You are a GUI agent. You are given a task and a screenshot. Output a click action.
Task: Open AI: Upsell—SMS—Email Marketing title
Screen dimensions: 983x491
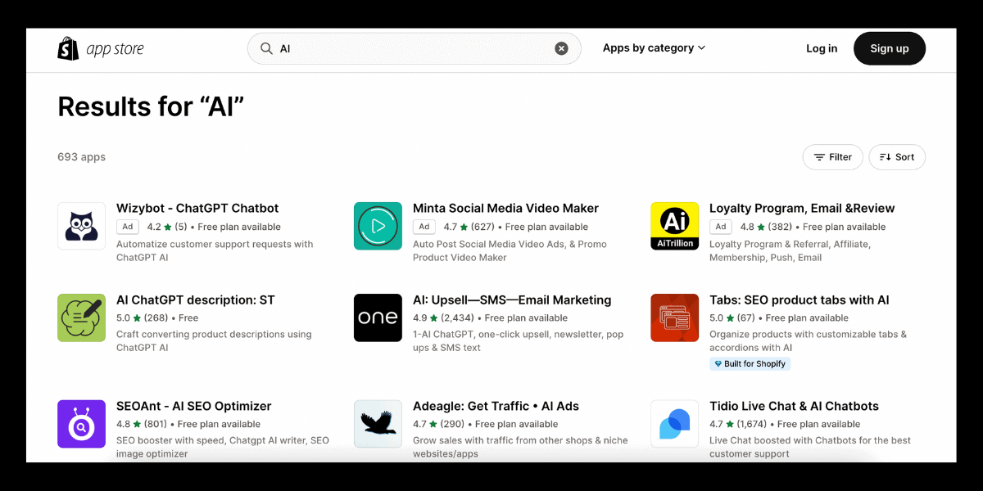pos(512,300)
